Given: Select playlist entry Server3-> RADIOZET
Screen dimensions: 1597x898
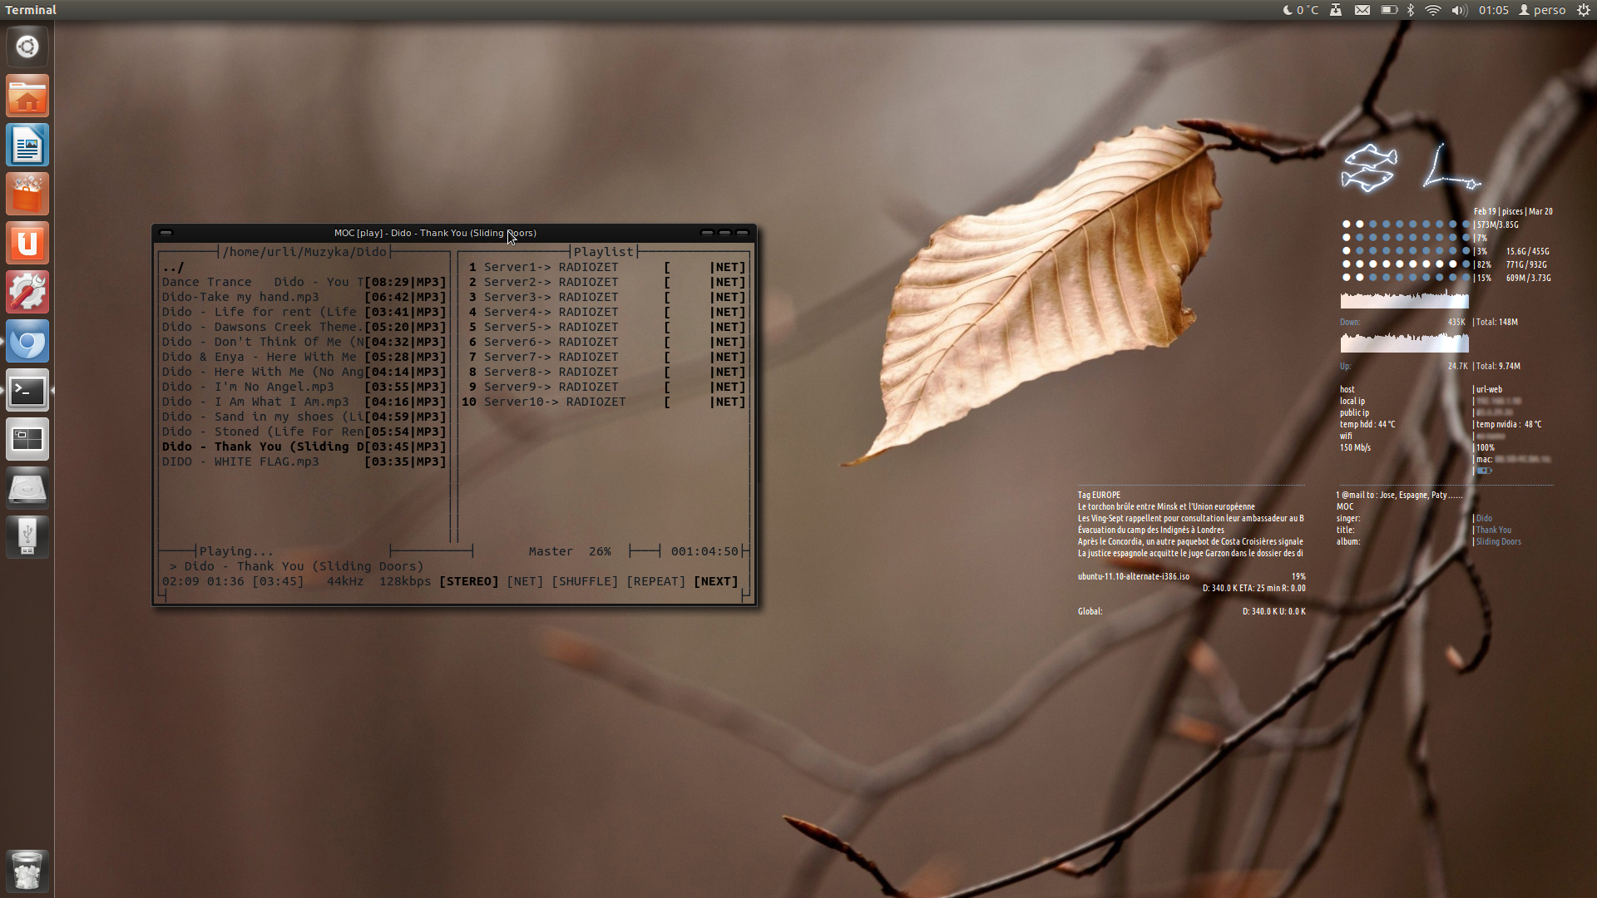Looking at the screenshot, I should click(x=604, y=297).
